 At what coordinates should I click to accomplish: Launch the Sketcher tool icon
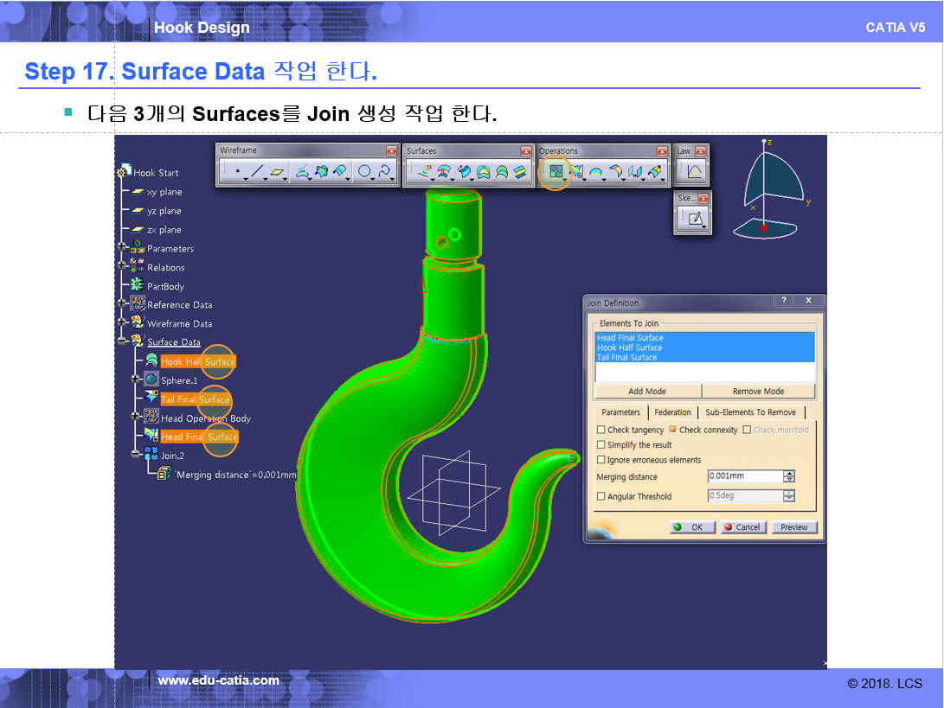pos(693,218)
